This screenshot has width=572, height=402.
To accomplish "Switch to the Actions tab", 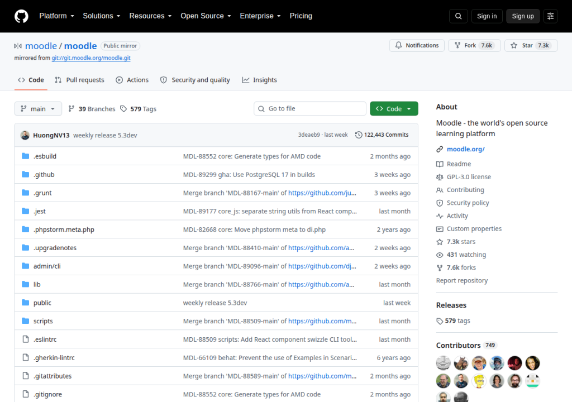I will point(132,80).
